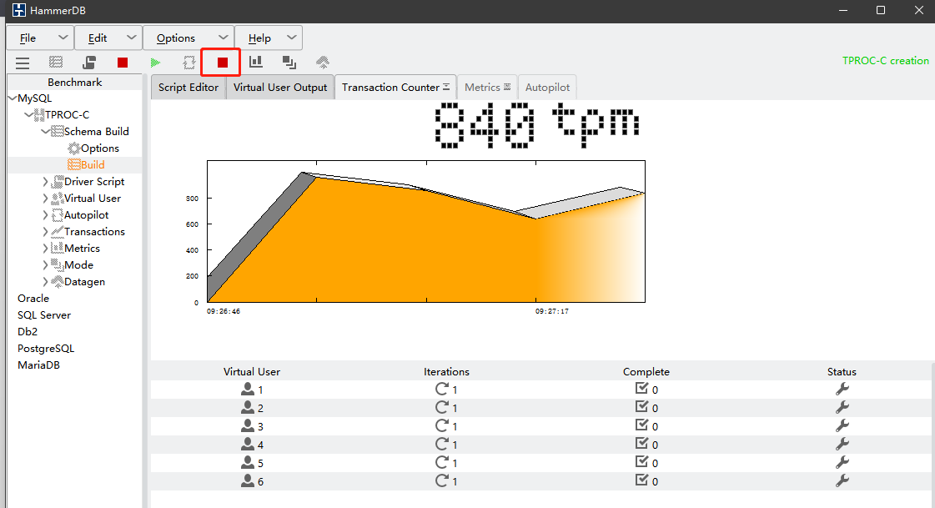This screenshot has width=935, height=508.
Task: Select the Transaction Counter tab
Action: click(x=395, y=87)
